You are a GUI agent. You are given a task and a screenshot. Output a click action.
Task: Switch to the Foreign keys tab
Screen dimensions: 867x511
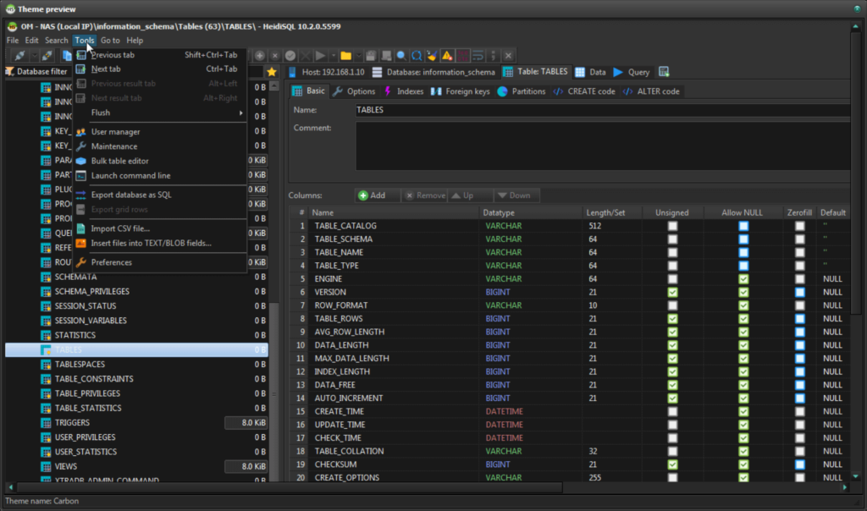point(461,91)
